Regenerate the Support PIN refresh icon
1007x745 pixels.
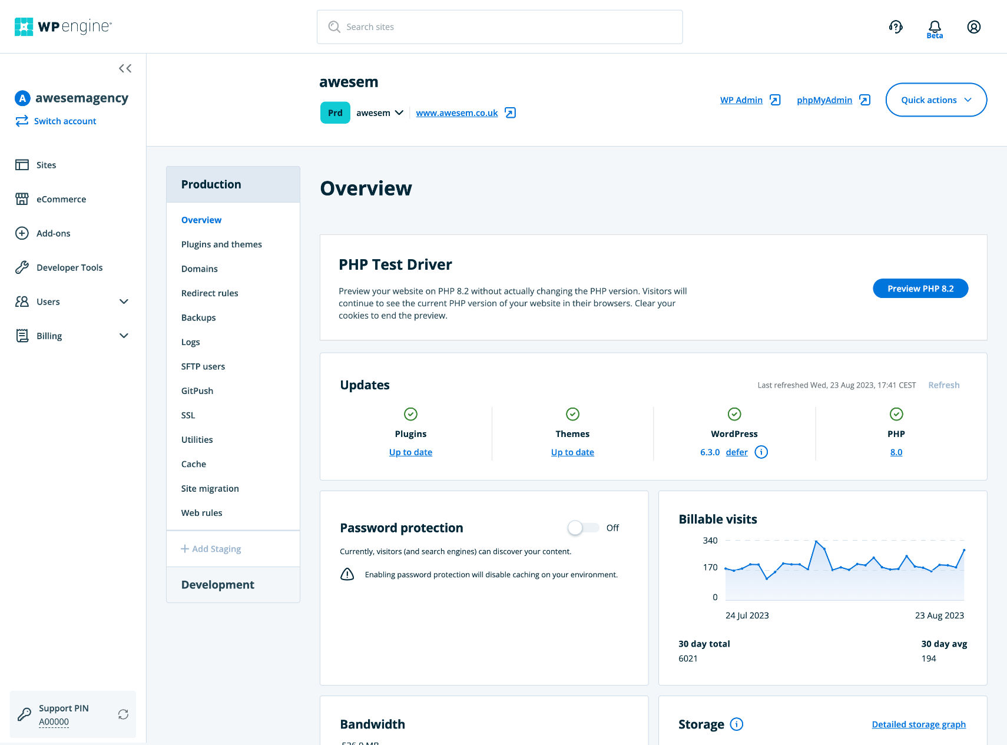coord(123,714)
